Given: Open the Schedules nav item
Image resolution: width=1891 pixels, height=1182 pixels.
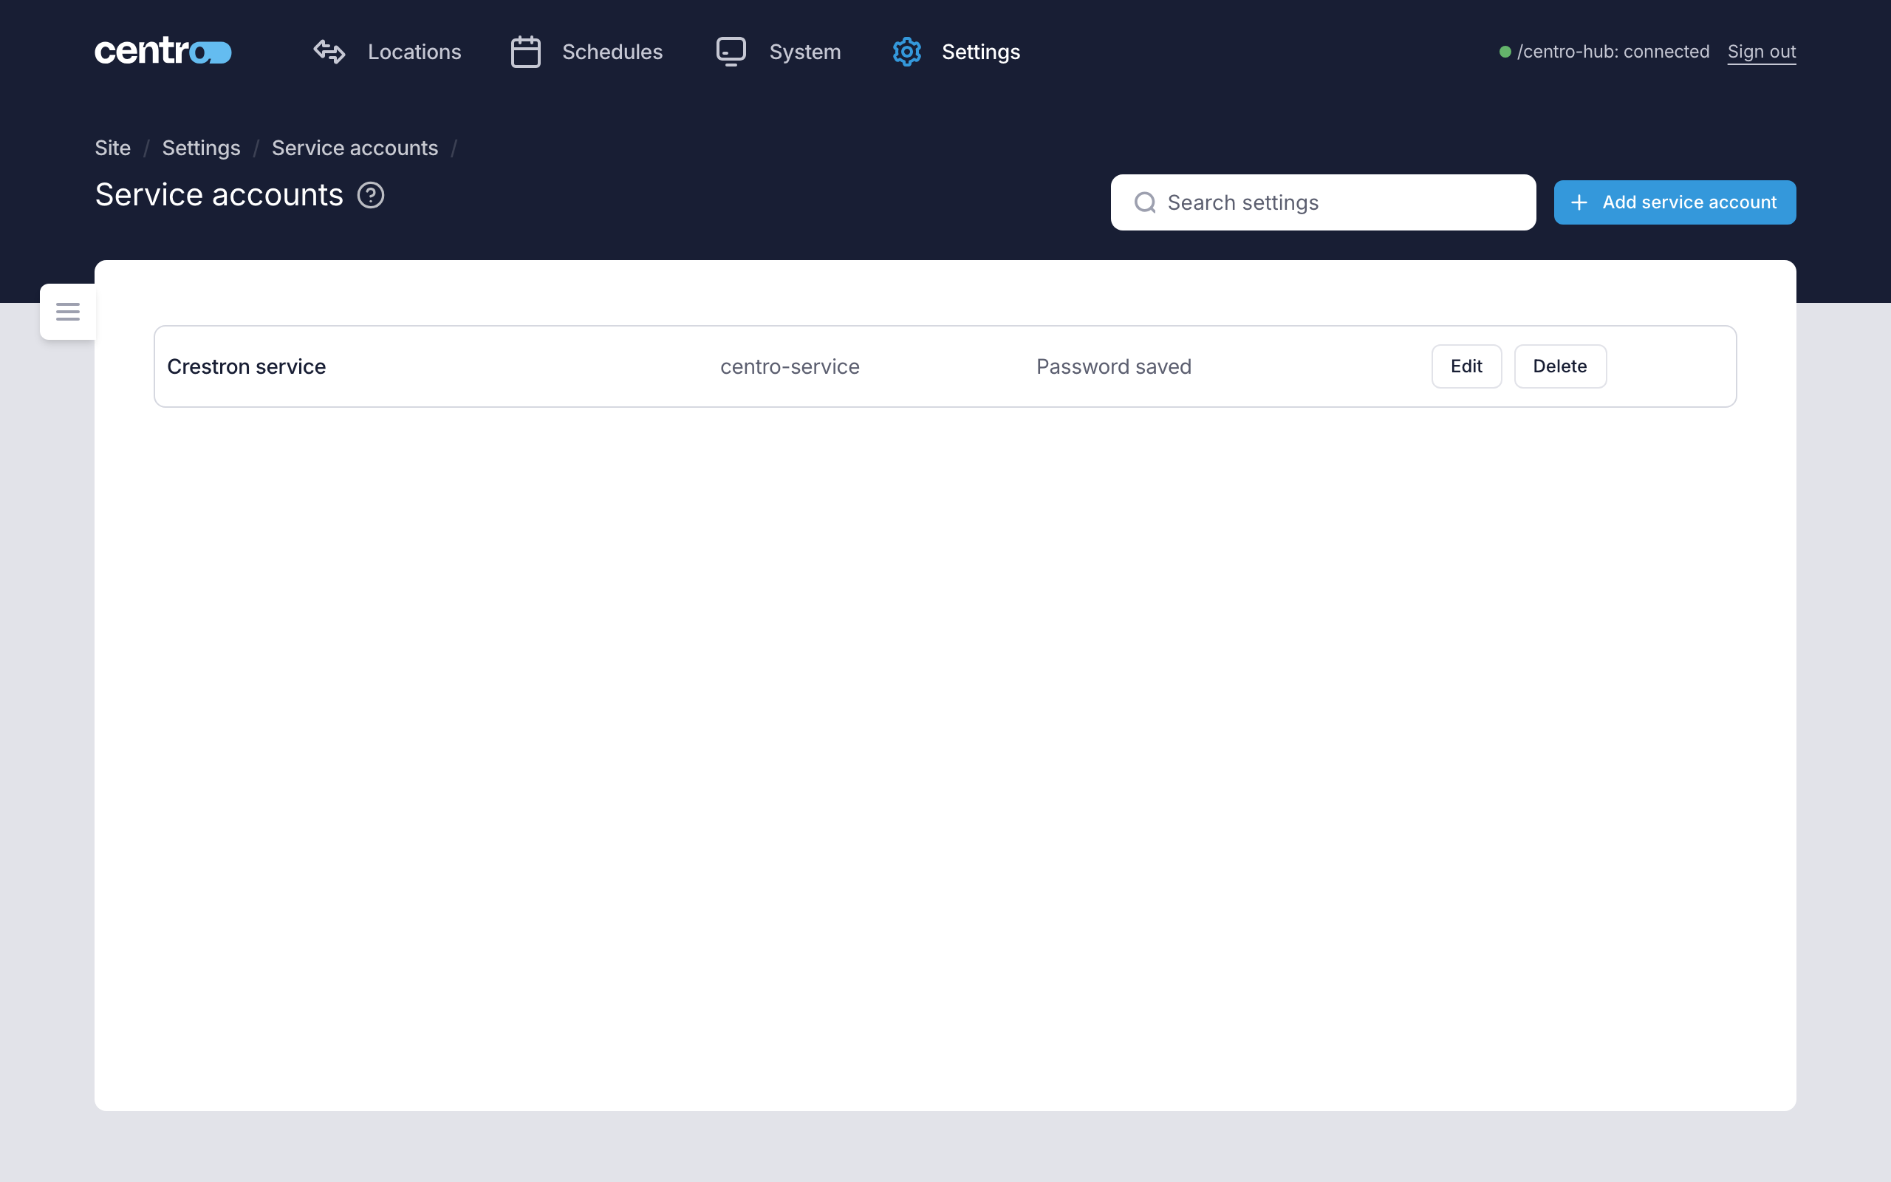Looking at the screenshot, I should (587, 52).
